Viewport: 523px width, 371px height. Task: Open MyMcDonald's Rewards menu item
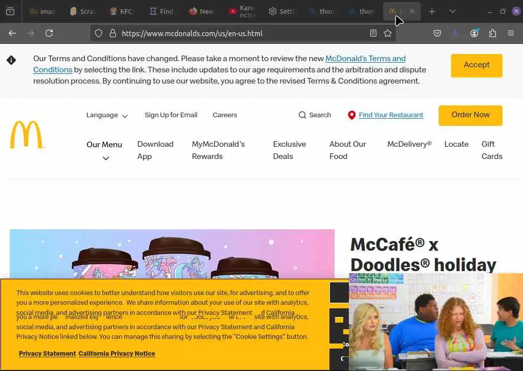pyautogui.click(x=218, y=150)
